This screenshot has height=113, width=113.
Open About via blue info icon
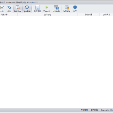[75, 7]
